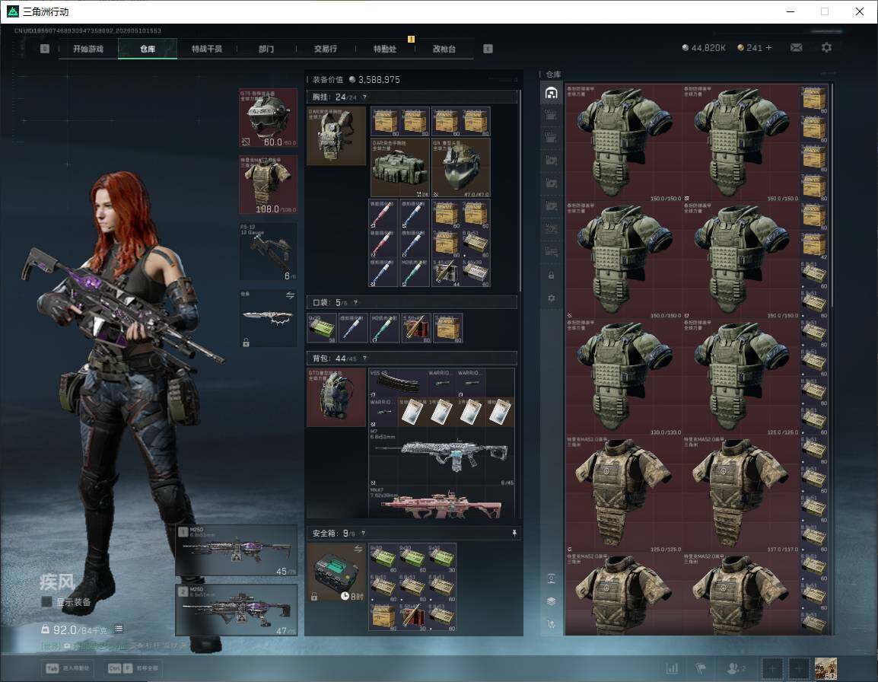878x682 pixels.
Task: Select the first M250 weapon slot showing 45
Action: pyautogui.click(x=237, y=550)
